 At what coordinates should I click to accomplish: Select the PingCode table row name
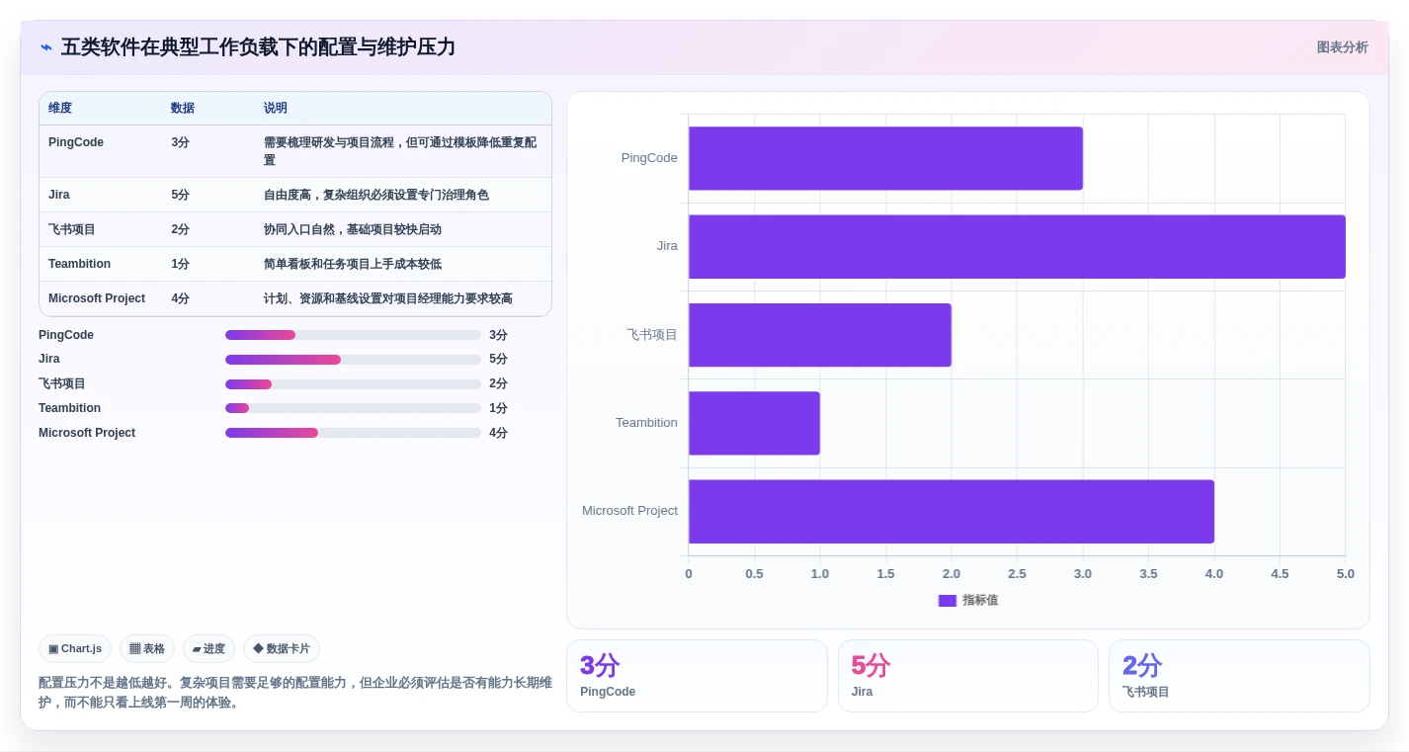76,142
